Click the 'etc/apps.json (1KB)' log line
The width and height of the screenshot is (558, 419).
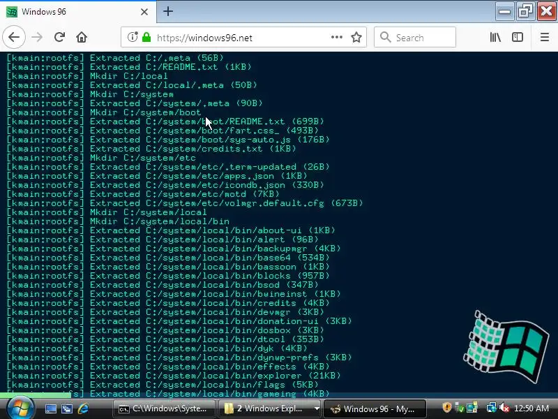pos(157,176)
